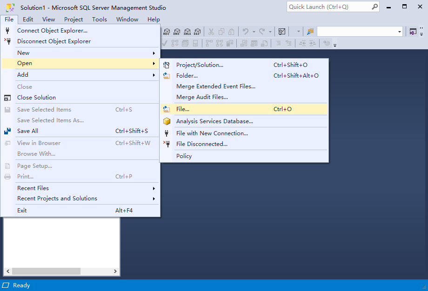Screen dimensions: 428x291
Task: Click the Analysis Services Database cube icon
Action: pos(167,121)
